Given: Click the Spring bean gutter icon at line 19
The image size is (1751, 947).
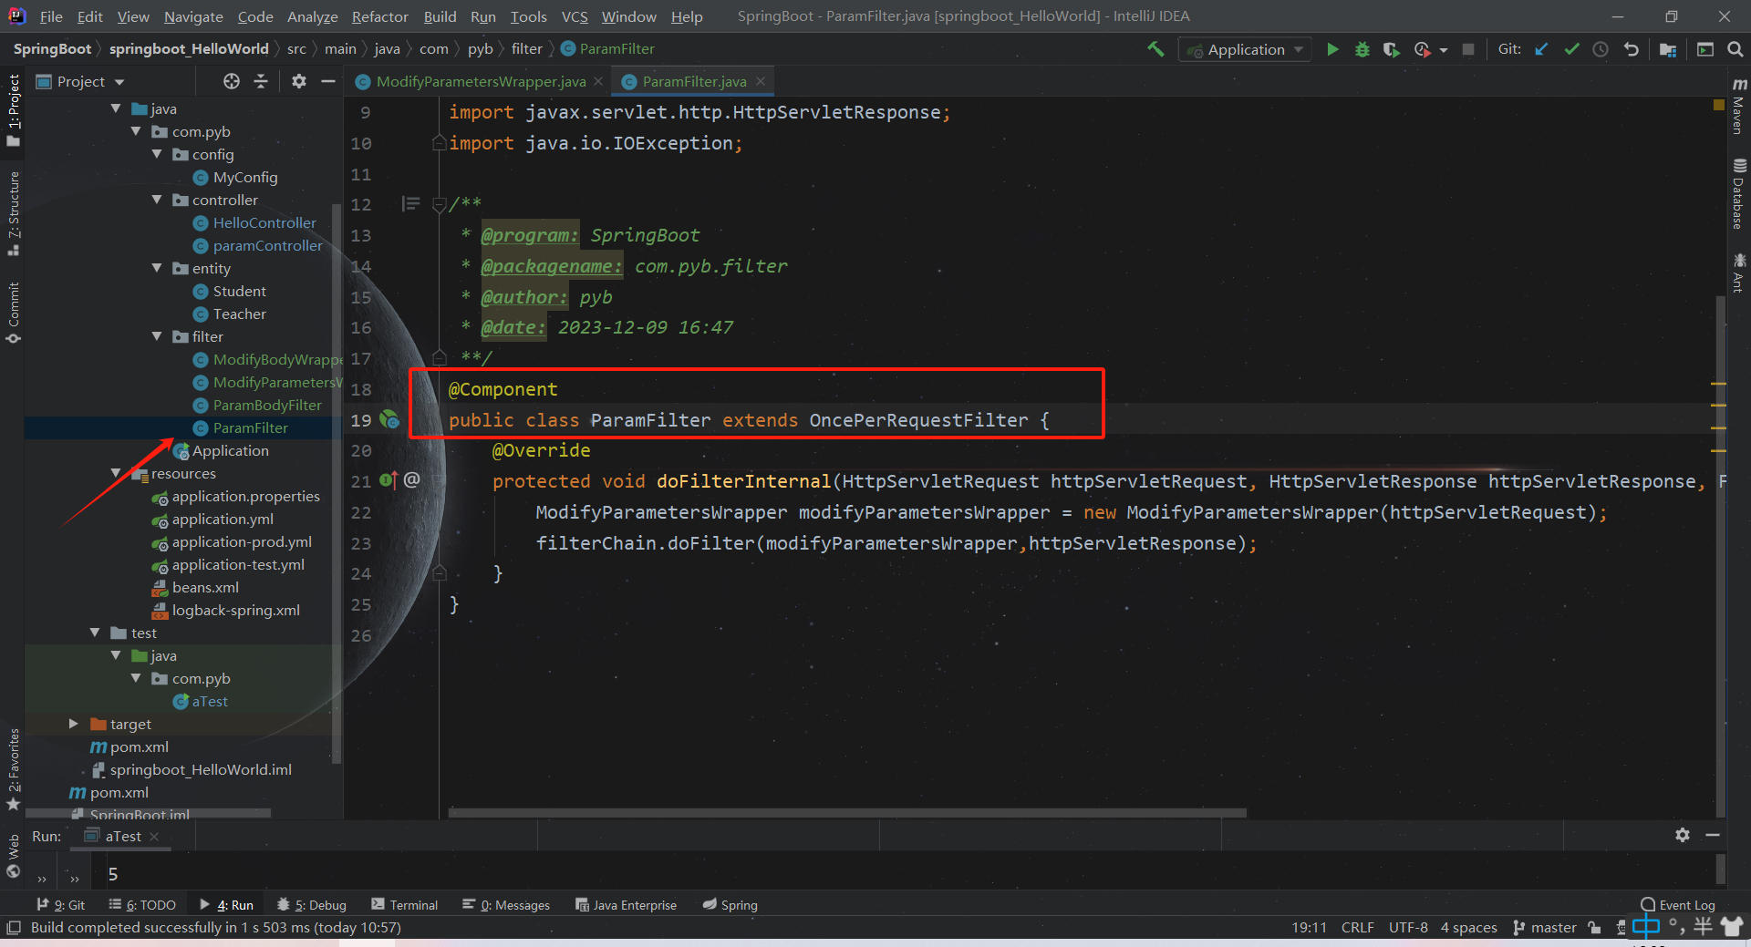Looking at the screenshot, I should (389, 419).
